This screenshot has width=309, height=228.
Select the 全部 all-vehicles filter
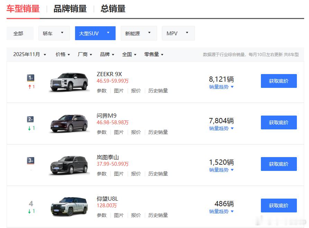coord(20,33)
